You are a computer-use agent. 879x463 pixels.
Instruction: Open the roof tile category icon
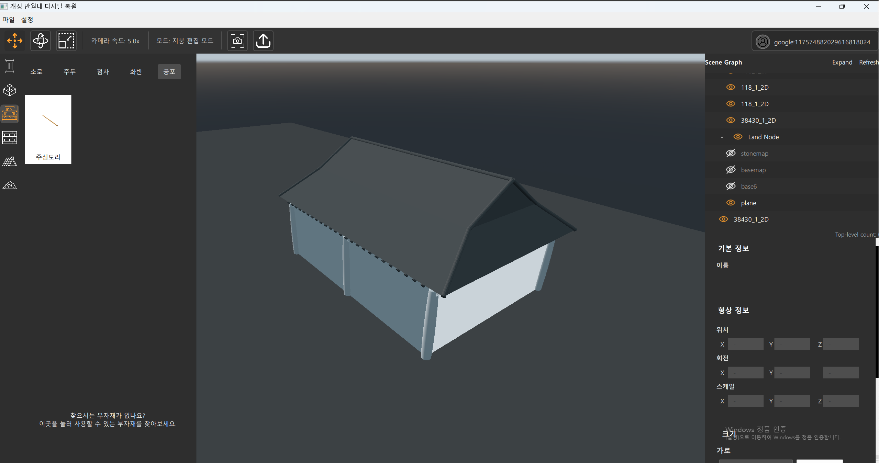(10, 161)
